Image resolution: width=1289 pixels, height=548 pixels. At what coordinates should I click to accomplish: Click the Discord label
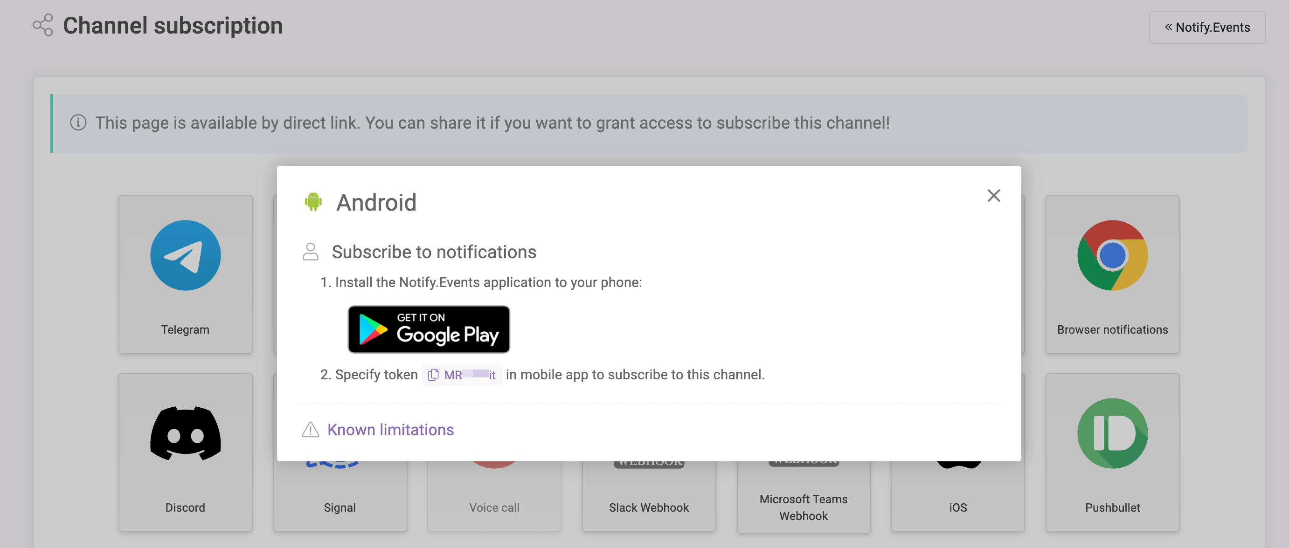click(x=185, y=507)
